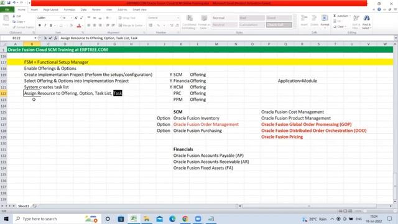
Task: Select the Format Painter brush
Action: coord(23,27)
